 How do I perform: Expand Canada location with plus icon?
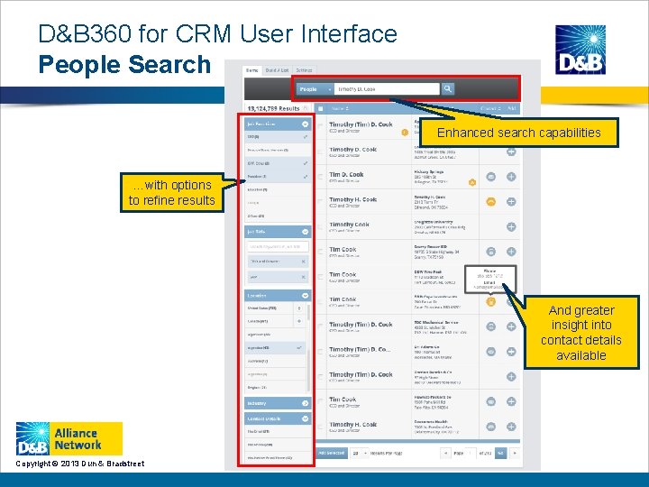tap(299, 321)
